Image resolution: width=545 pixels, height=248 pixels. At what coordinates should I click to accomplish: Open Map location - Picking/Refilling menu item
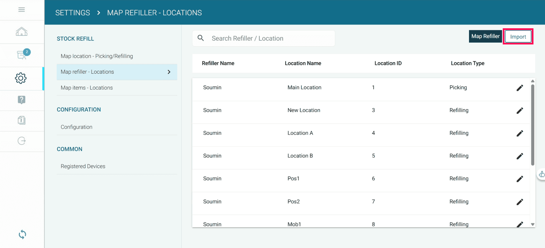coord(97,56)
